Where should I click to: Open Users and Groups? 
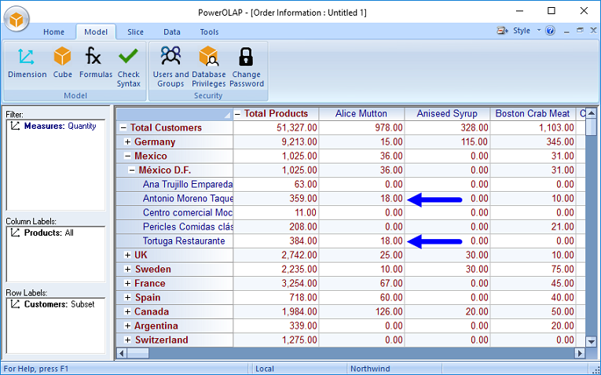click(x=170, y=67)
